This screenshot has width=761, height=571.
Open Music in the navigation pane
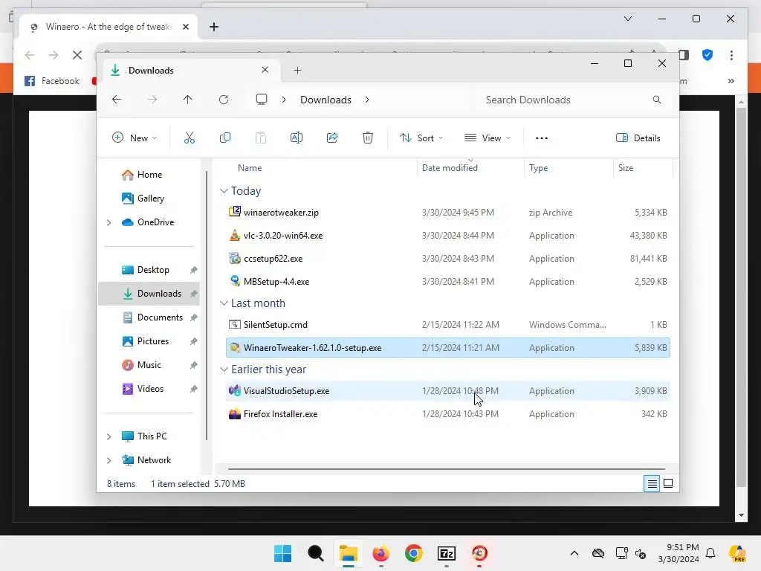click(148, 365)
